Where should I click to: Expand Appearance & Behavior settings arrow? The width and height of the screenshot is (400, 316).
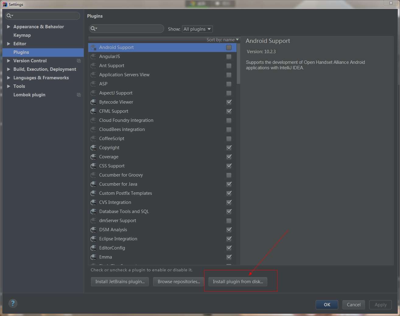(x=9, y=27)
